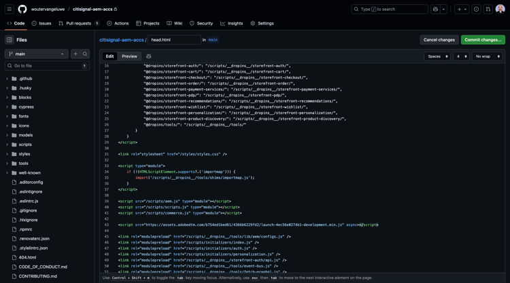
Task: Click citisignal-aem-accs breadcrumb link
Action: 121,40
